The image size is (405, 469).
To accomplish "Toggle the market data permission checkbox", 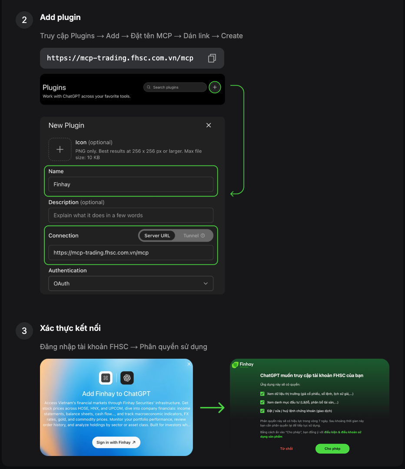I will coord(262,394).
